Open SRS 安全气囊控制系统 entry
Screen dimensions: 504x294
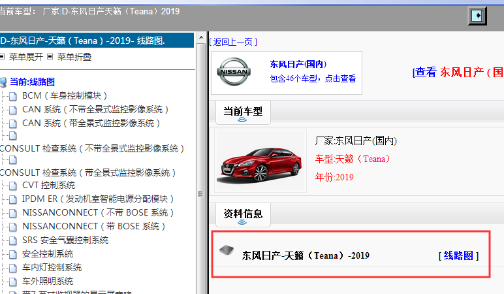(x=65, y=240)
